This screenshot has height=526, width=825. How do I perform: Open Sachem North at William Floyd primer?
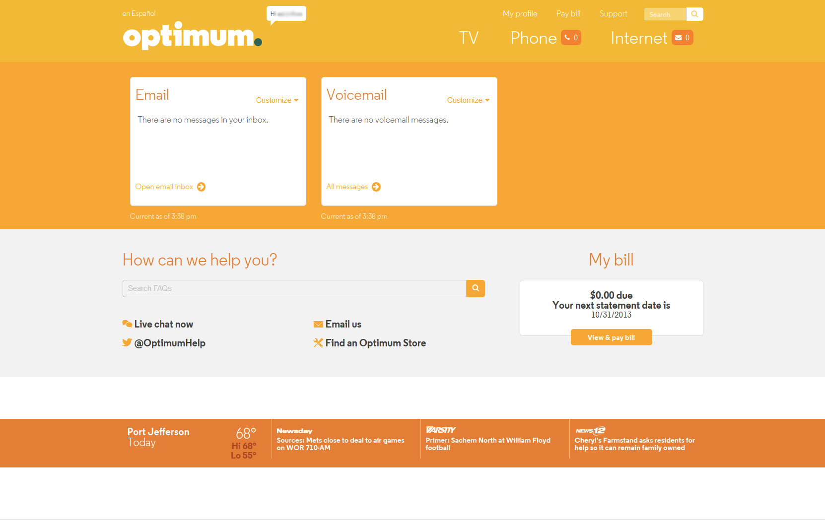click(488, 444)
